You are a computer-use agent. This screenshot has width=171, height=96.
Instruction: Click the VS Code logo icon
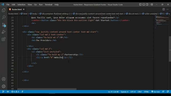tap(3, 5)
